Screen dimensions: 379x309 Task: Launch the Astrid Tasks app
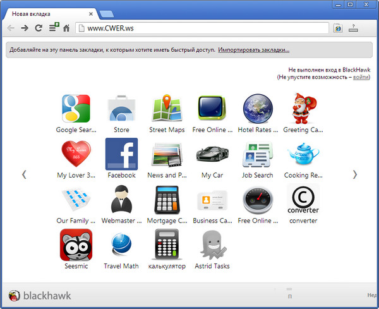[x=212, y=245]
